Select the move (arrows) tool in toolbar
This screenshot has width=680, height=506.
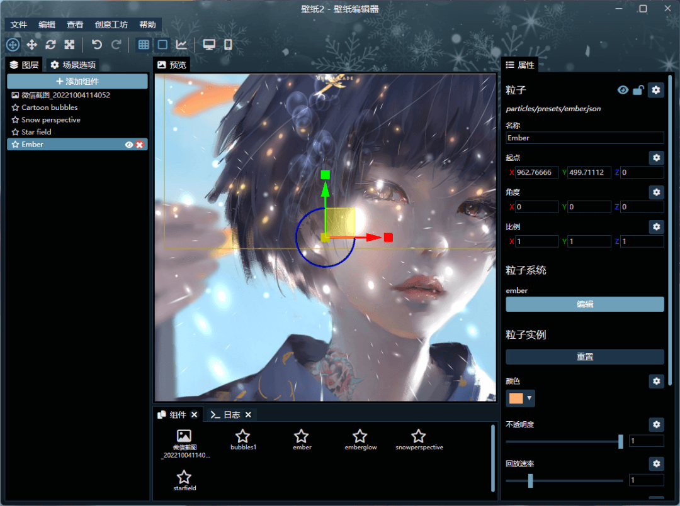(x=31, y=45)
